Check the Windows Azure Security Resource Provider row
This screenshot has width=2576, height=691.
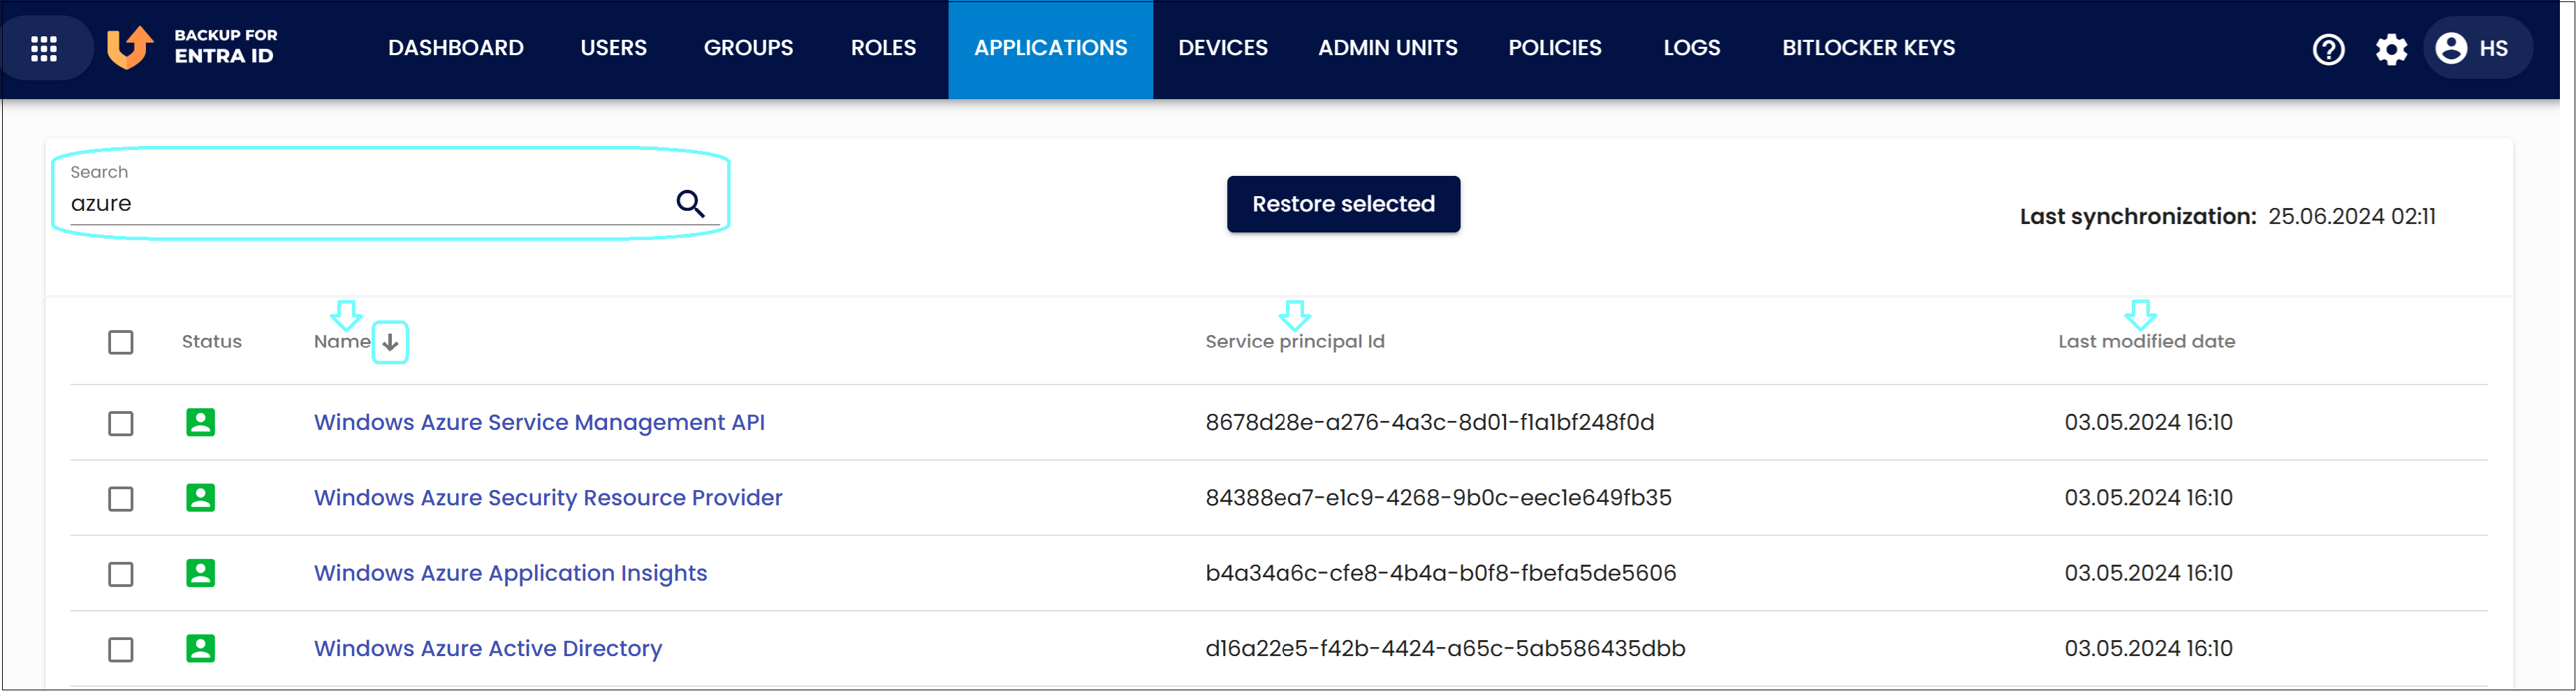121,498
